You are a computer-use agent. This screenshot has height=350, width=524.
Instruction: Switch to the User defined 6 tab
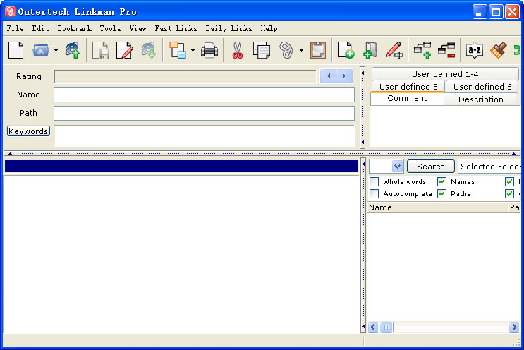click(482, 87)
